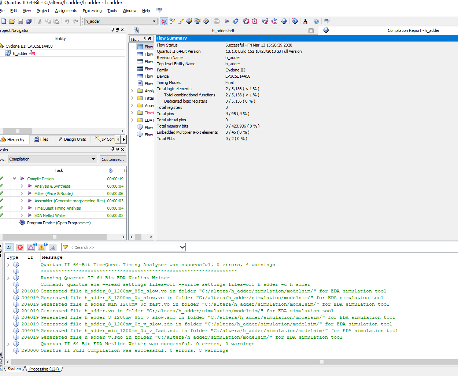Toggle the warning messages filter
Image resolution: width=458 pixels, height=376 pixels.
tap(41, 247)
